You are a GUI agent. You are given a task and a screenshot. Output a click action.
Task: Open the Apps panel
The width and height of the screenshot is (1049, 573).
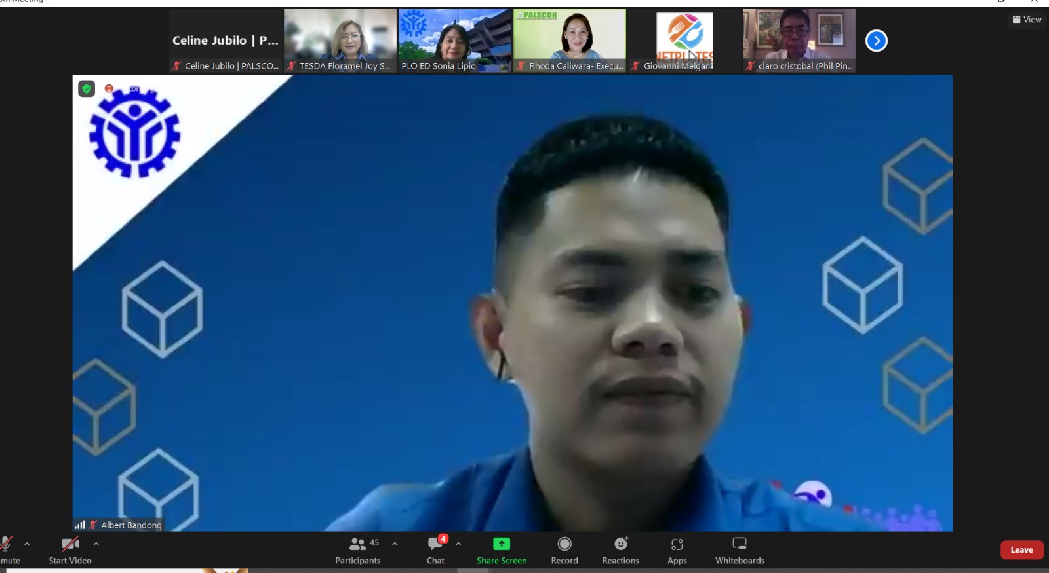point(677,550)
